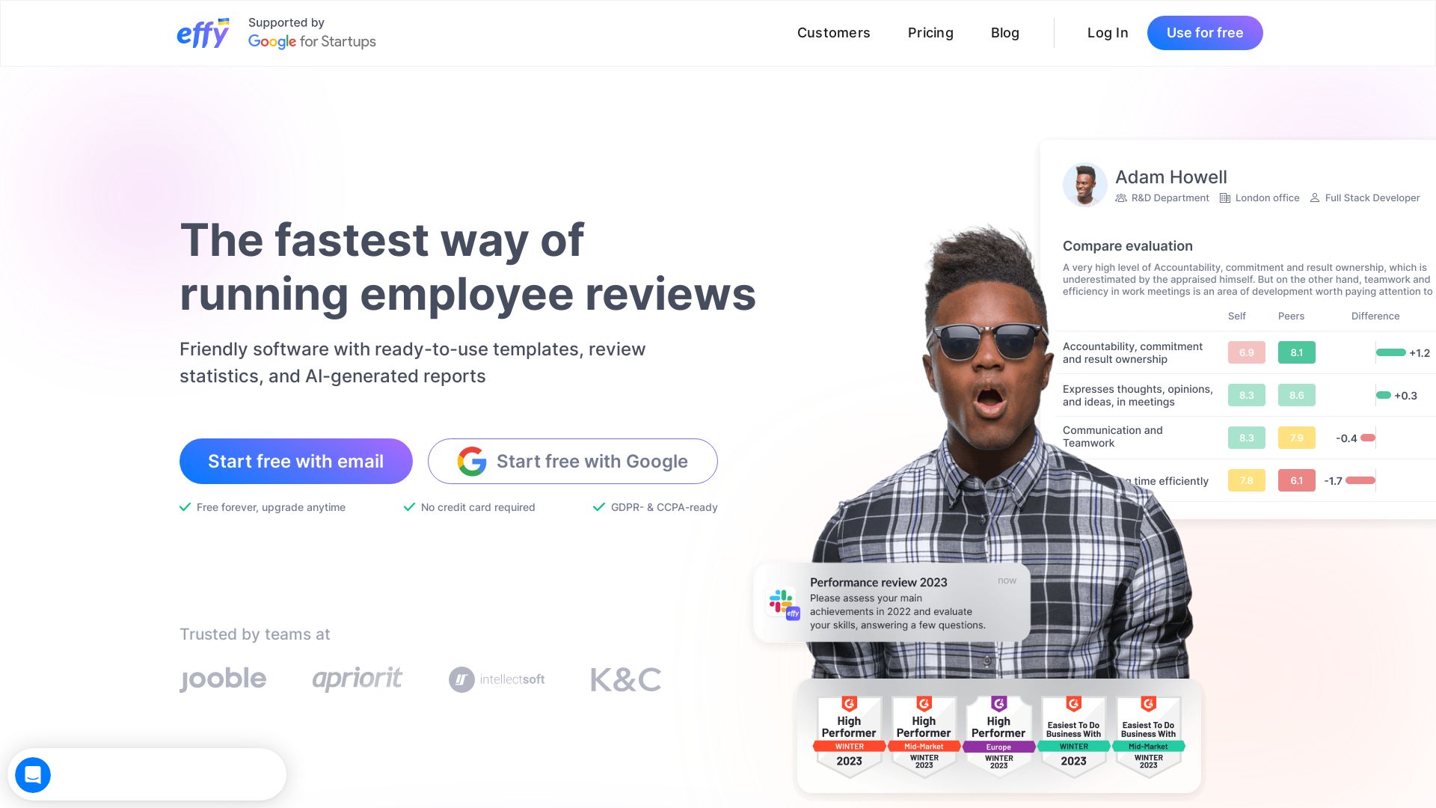Open the chat widget in bottom corner
Screen dimensions: 1436x808
pos(33,775)
